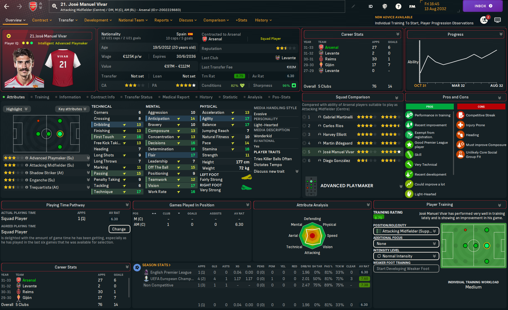Viewport: 508px width, 310px height.
Task: Go back with the left arrow icon
Action: coord(7,6)
